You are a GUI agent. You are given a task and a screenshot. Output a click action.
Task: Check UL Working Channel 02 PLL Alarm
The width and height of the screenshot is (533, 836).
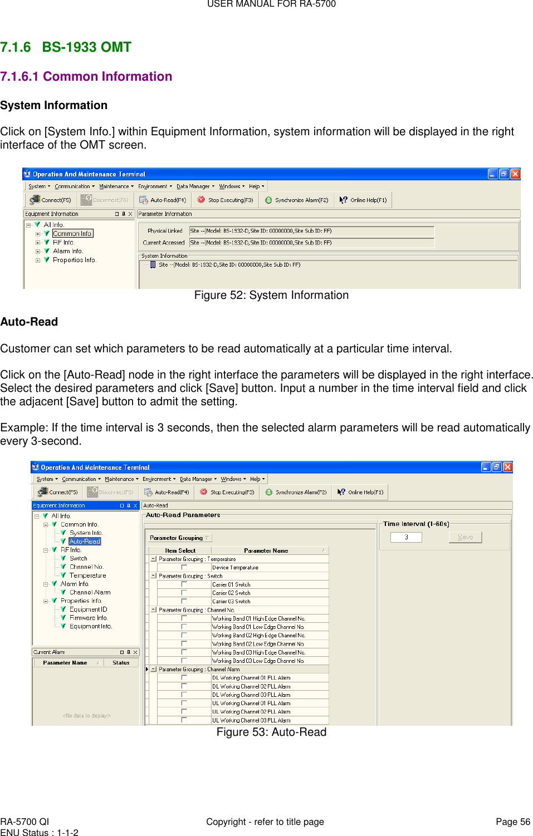[x=184, y=711]
